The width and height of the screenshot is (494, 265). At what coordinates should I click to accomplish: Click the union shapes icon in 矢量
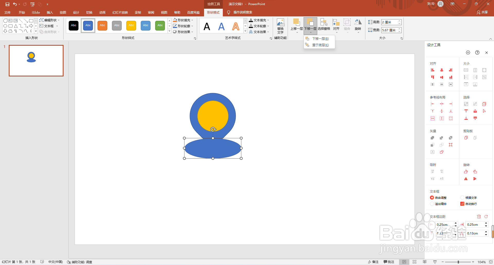coord(432,138)
